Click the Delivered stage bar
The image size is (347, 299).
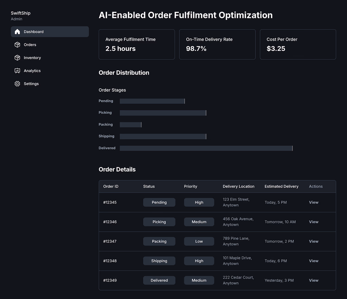[206, 148]
